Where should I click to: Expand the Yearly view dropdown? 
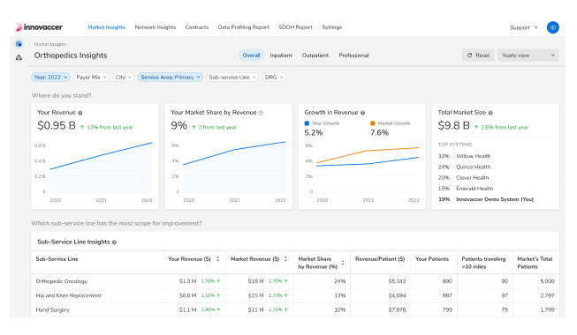(528, 56)
